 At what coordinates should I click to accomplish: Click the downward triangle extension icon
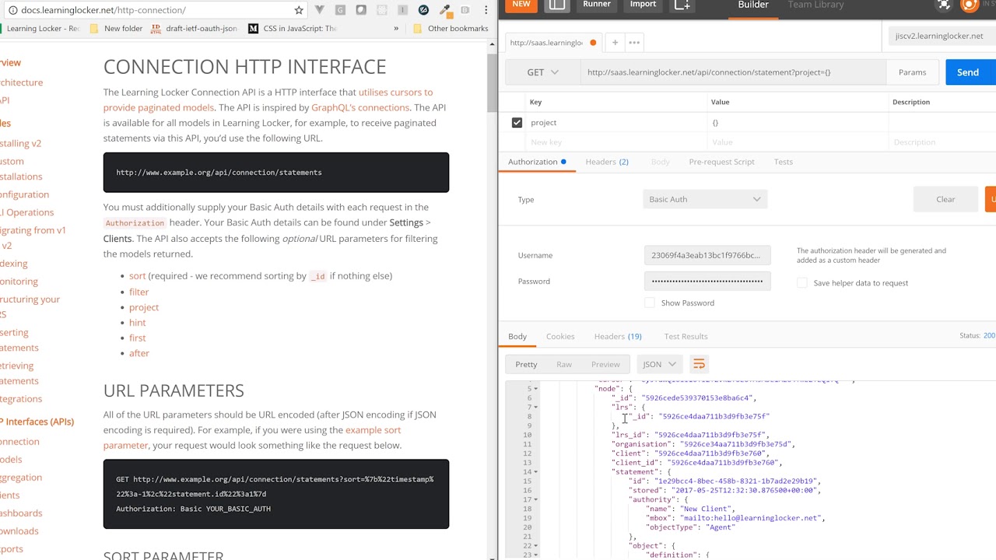tap(320, 10)
